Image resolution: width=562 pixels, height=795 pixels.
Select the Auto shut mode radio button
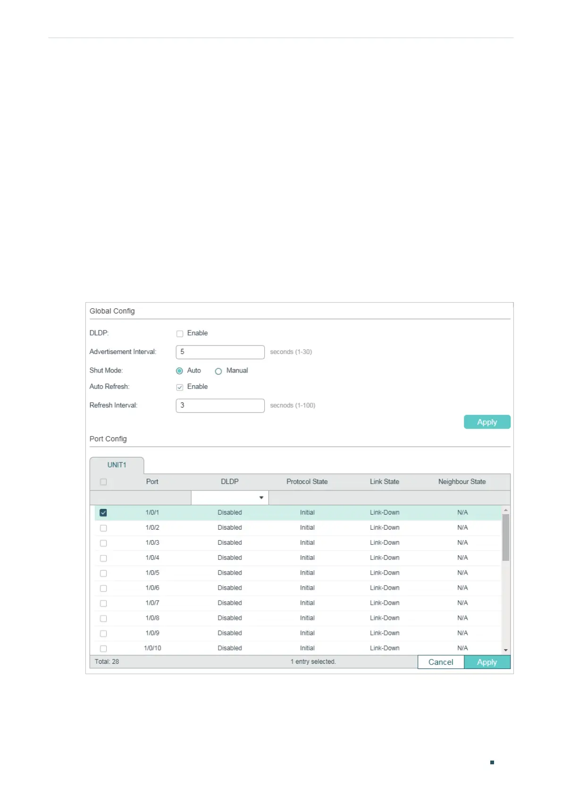point(179,371)
